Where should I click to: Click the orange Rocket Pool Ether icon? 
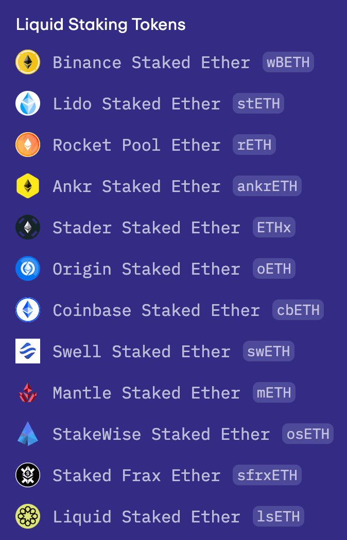pyautogui.click(x=28, y=145)
